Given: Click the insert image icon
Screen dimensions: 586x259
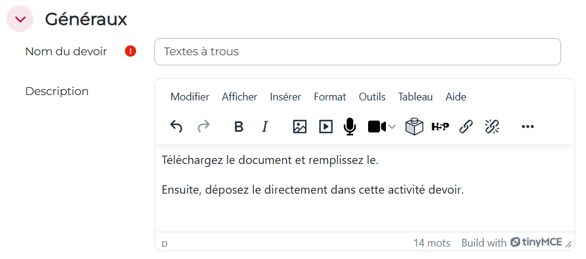Looking at the screenshot, I should pos(300,127).
